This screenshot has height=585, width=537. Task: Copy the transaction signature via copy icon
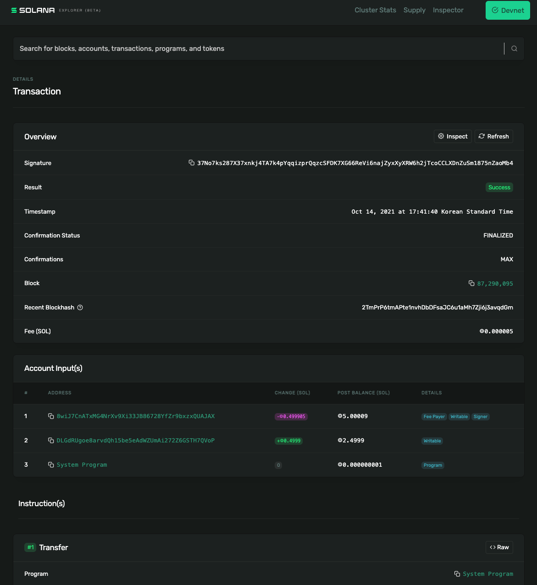[191, 163]
